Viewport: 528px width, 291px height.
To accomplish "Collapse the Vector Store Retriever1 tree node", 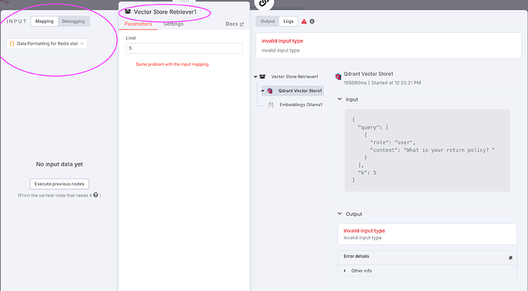I will tap(256, 76).
